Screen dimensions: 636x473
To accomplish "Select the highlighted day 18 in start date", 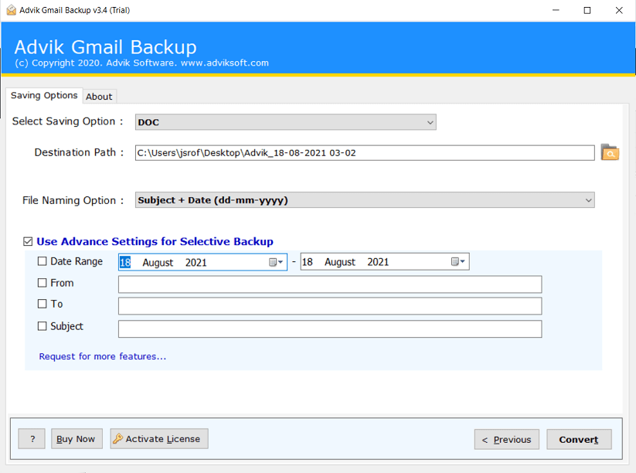I will pyautogui.click(x=125, y=263).
